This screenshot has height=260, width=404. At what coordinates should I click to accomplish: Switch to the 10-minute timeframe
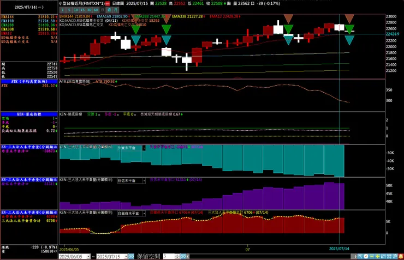click(x=76, y=10)
